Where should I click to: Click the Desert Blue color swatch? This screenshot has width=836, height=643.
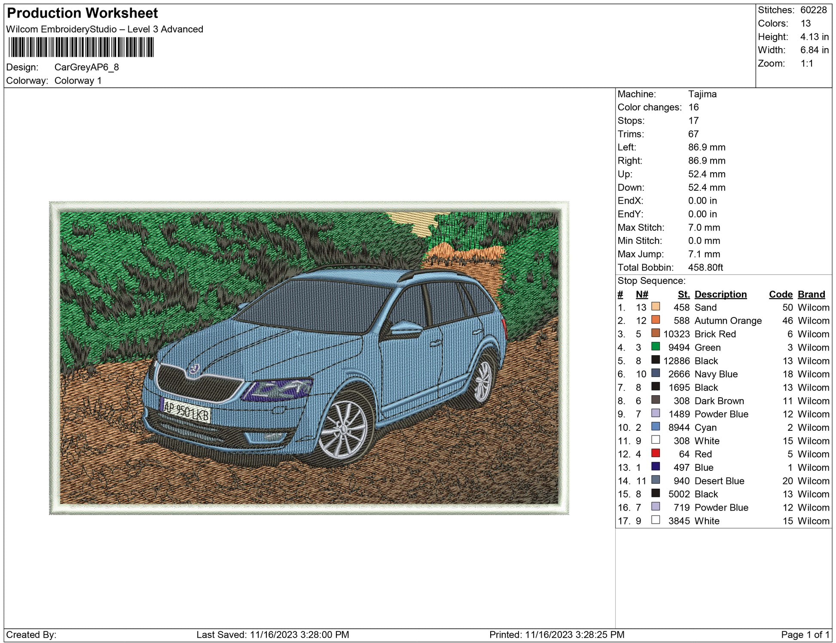point(656,479)
